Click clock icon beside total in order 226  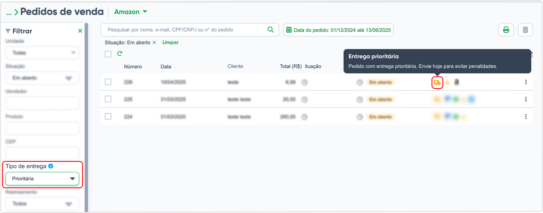(x=305, y=83)
